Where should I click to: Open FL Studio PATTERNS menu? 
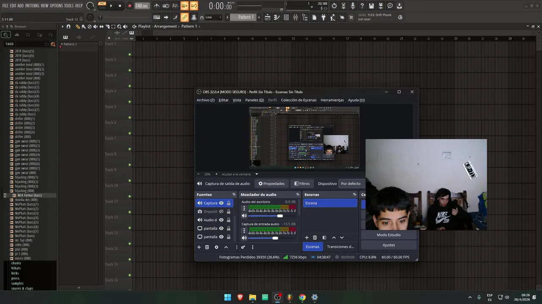tap(32, 6)
